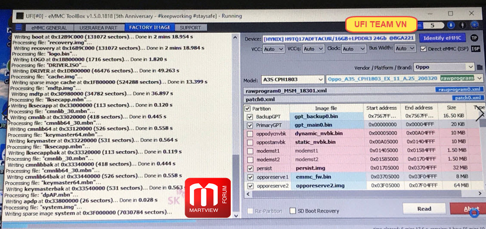
Task: Click the rawprogram0_MSM_18301.xml row
Action: pos(364,91)
